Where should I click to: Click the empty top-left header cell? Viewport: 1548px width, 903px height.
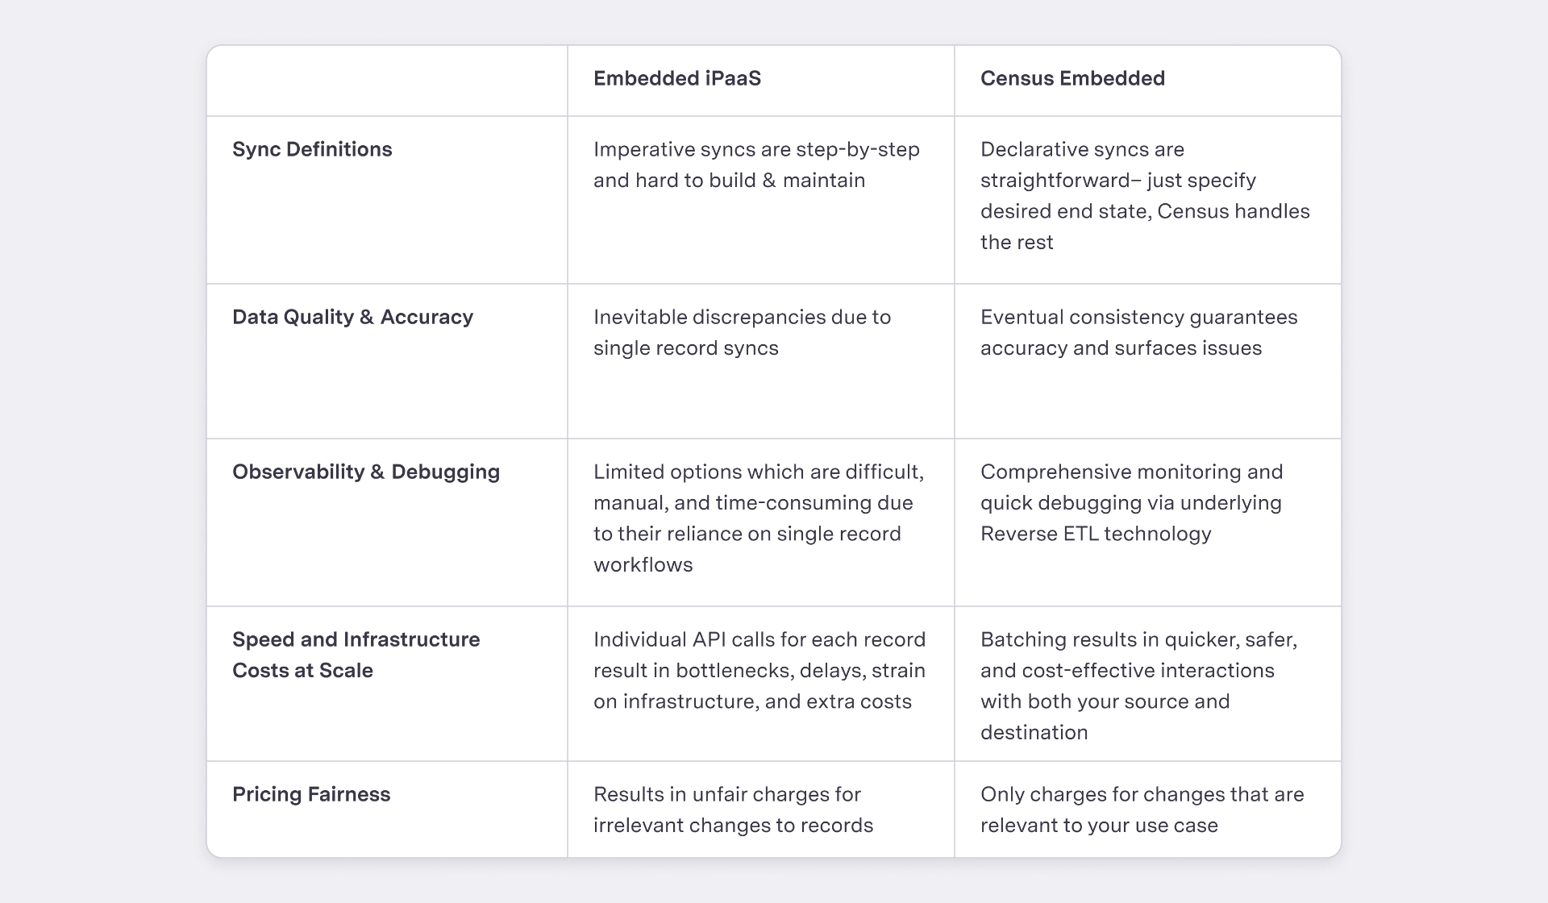coord(387,81)
